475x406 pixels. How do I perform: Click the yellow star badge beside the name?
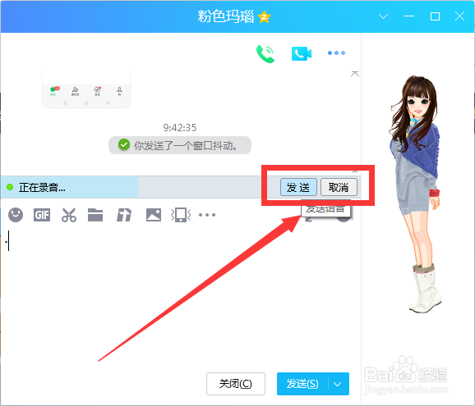tap(264, 16)
